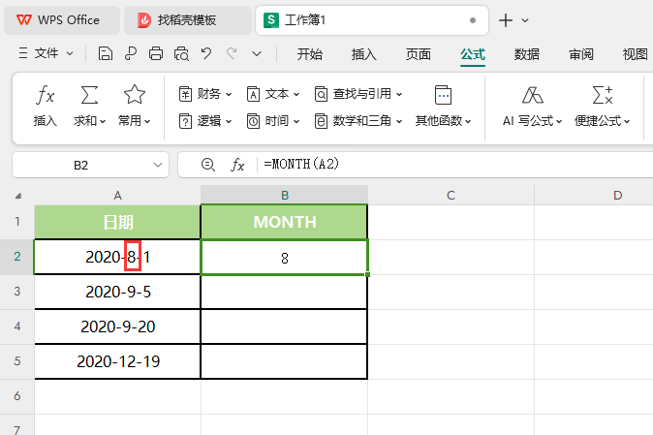Select row 5 header
The width and height of the screenshot is (653, 435).
click(x=17, y=361)
